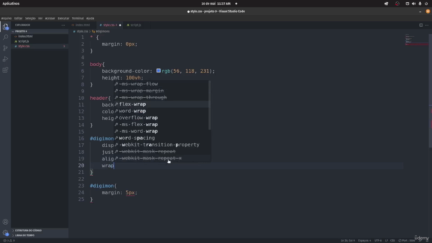Open the Terminal menu
432x243 pixels.
(x=78, y=18)
